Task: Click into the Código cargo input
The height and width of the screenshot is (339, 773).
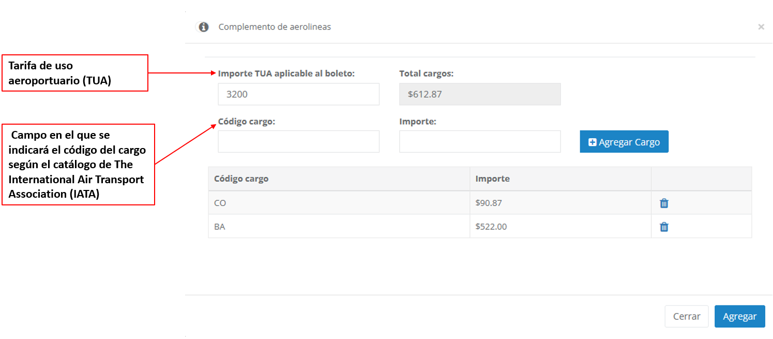Action: coord(298,141)
